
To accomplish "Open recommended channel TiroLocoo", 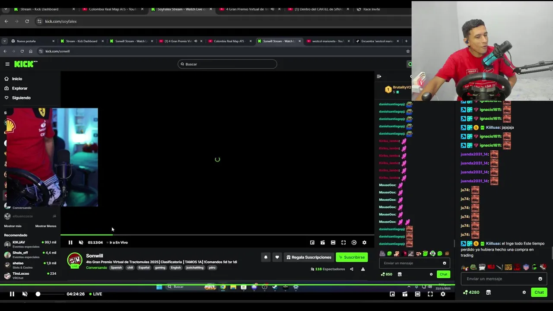I will click(x=30, y=275).
